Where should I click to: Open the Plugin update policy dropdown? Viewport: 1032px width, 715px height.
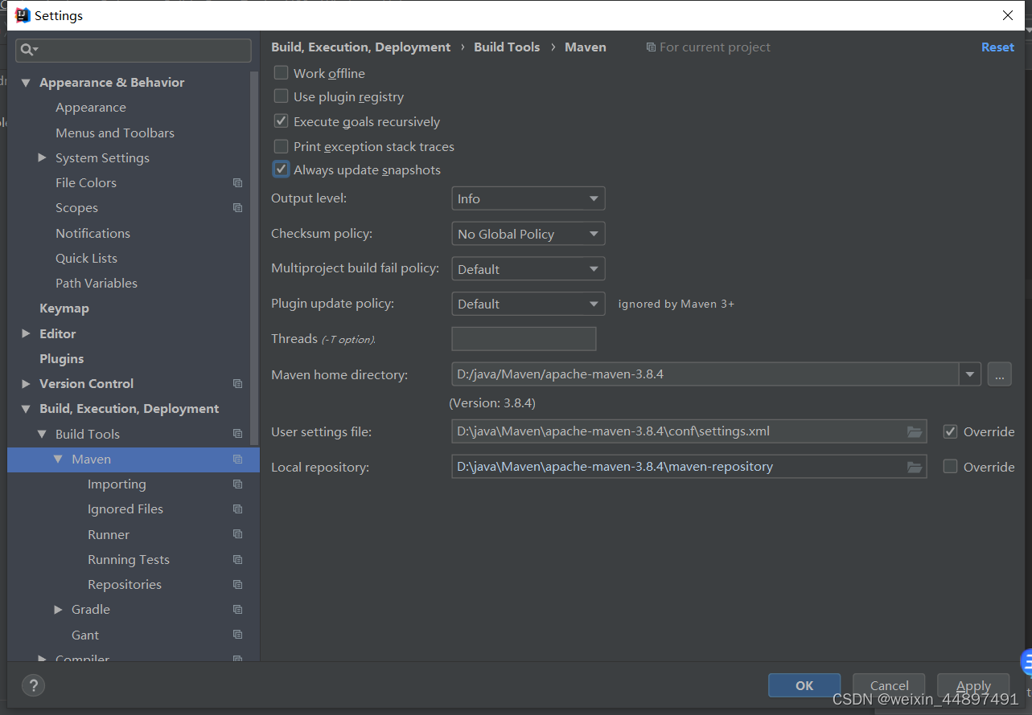tap(528, 304)
